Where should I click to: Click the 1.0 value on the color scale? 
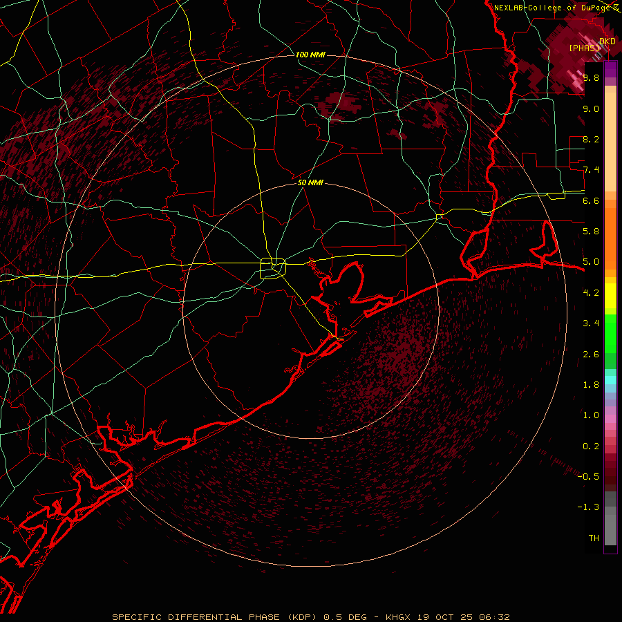click(x=591, y=415)
